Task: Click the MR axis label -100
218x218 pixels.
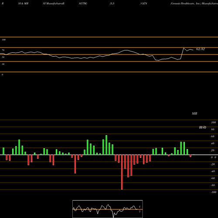Action: coord(213,192)
